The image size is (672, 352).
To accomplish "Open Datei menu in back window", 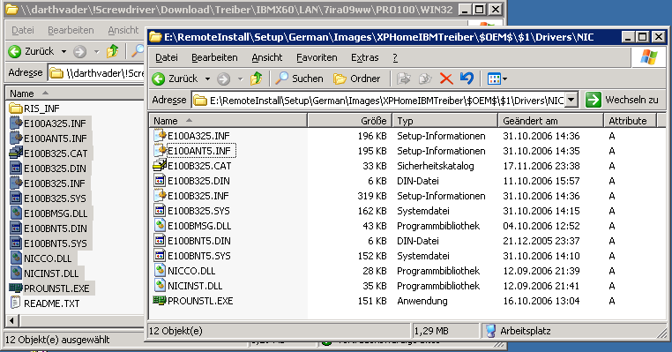I will 23,30.
